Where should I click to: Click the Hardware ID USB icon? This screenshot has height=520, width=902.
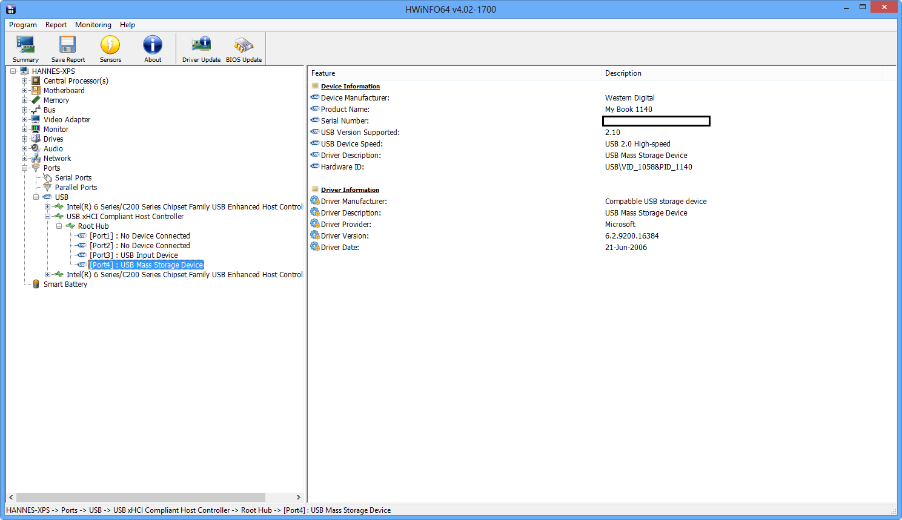click(315, 166)
